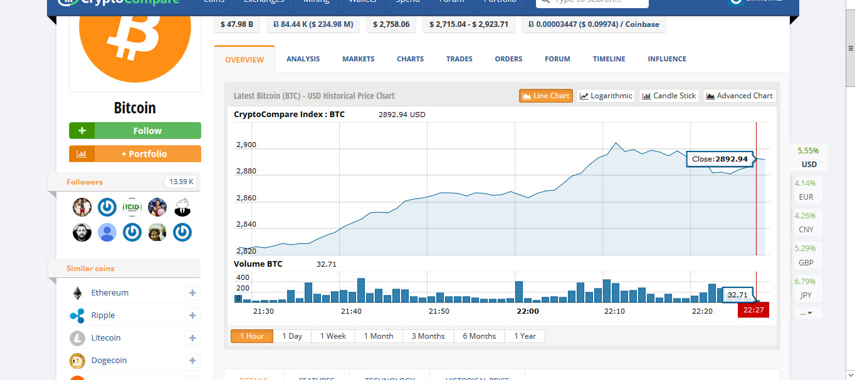Click the Coinbase last trade chip
The image size is (855, 380).
pyautogui.click(x=594, y=24)
